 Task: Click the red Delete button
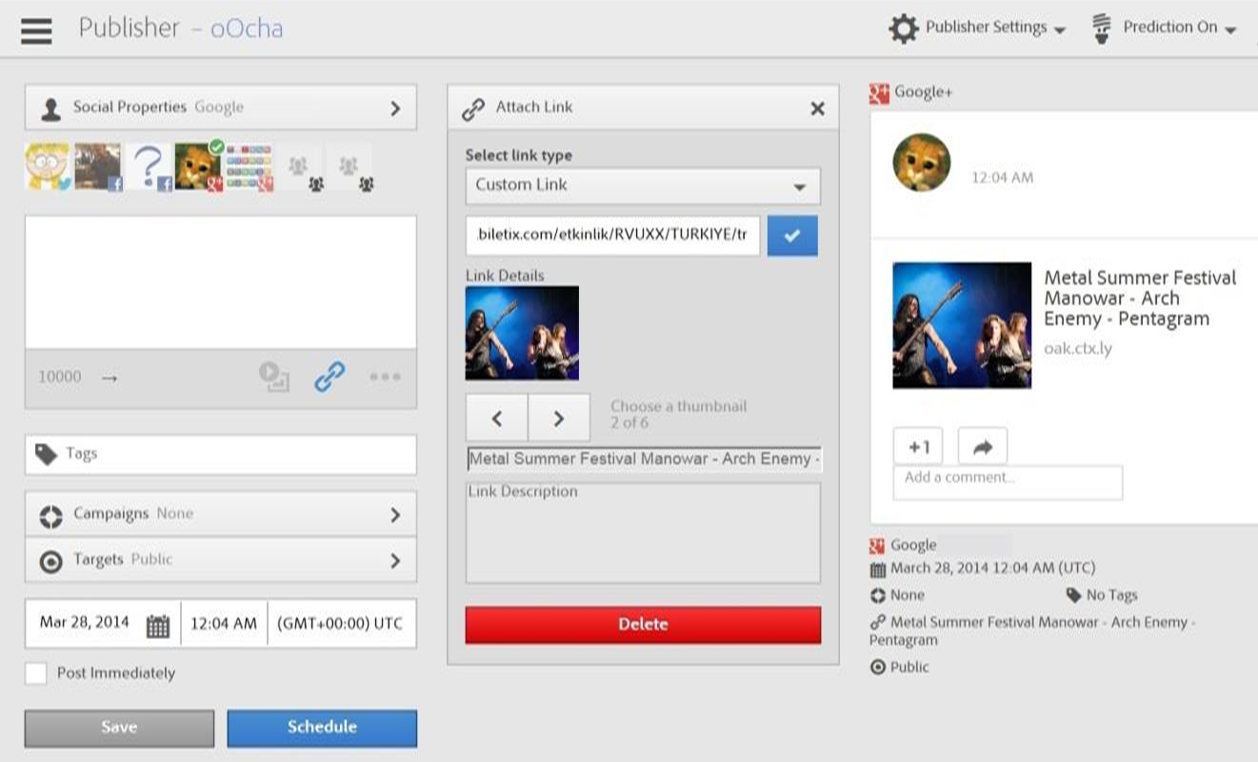tap(643, 625)
